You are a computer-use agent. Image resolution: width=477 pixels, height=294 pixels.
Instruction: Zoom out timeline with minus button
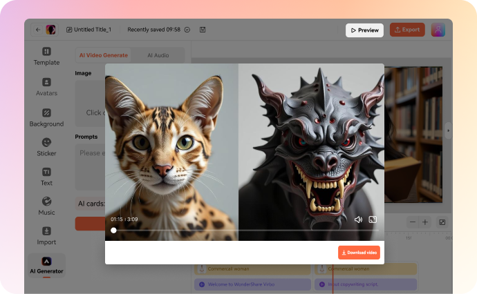point(413,222)
